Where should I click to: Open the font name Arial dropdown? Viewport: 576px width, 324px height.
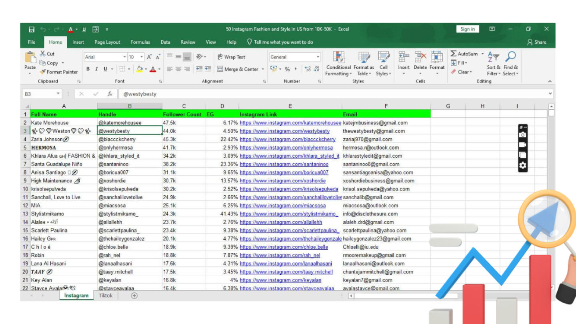(x=124, y=57)
